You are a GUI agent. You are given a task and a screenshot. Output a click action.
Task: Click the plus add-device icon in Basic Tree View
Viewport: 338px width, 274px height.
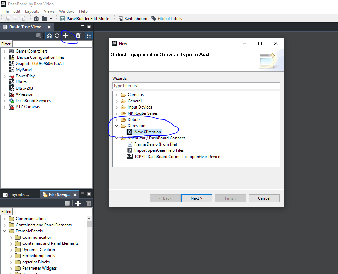(65, 36)
